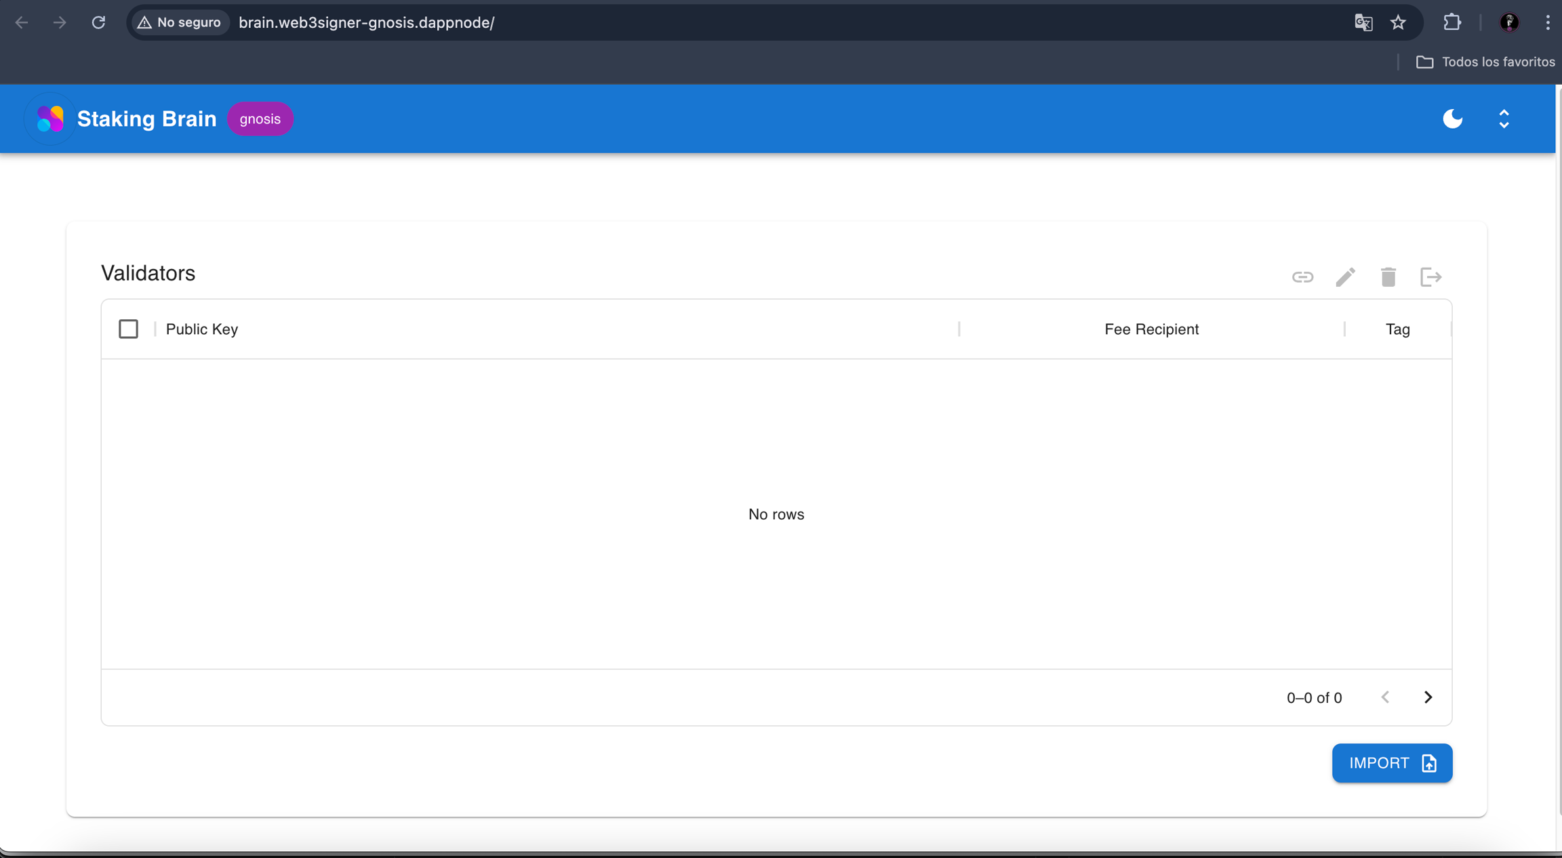Click the translate page icon

click(1363, 22)
